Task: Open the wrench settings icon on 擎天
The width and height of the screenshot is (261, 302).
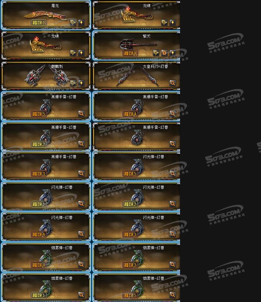Action: tap(156, 53)
